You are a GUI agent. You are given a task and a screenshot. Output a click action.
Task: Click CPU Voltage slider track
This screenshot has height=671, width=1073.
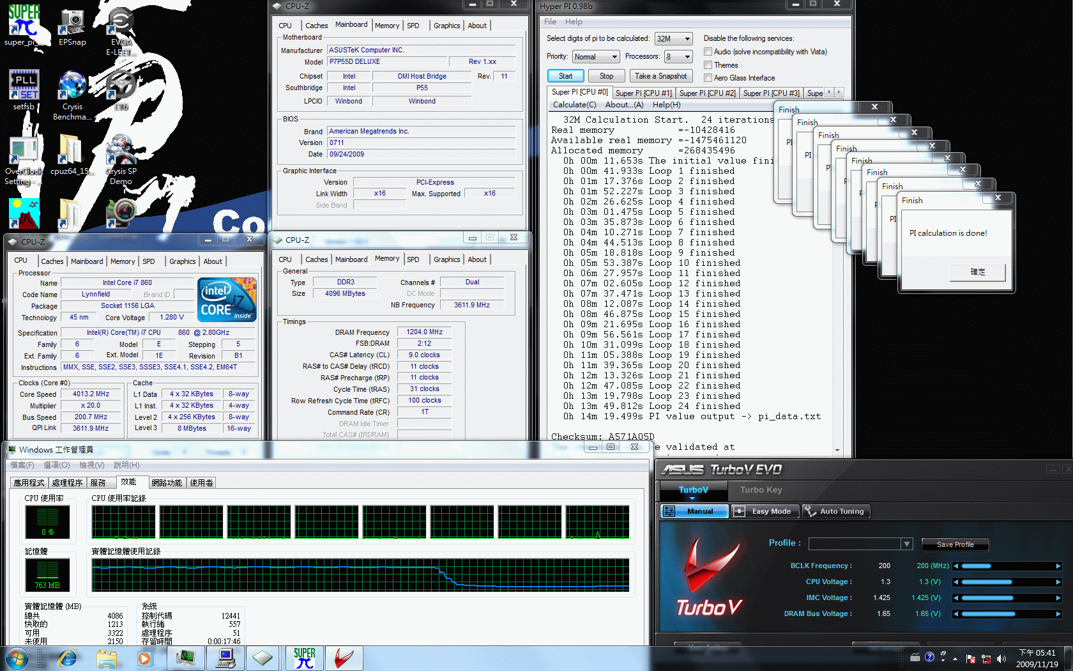(x=1007, y=582)
